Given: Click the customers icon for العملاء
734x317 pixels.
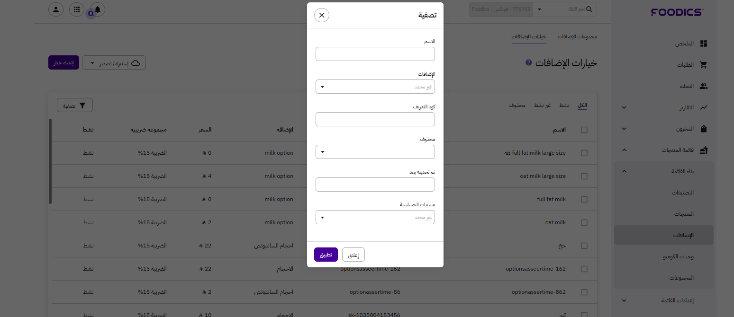Looking at the screenshot, I should [704, 86].
